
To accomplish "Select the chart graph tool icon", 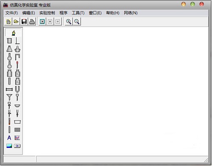I will tap(17, 138).
